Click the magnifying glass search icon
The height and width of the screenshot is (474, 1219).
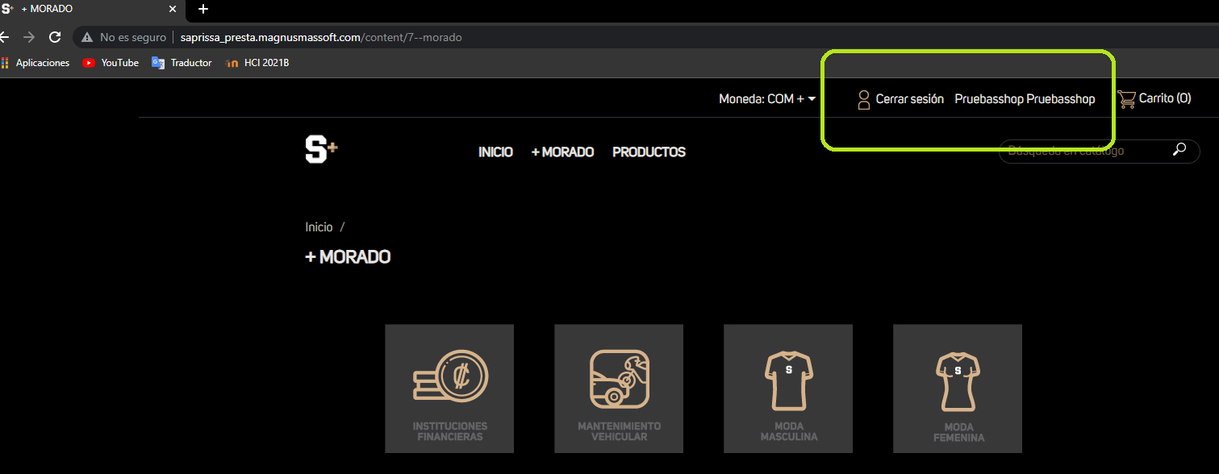1179,151
